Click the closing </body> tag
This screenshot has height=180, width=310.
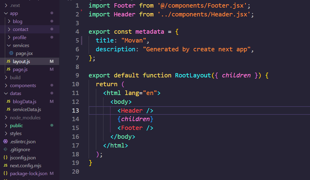coord(123,137)
